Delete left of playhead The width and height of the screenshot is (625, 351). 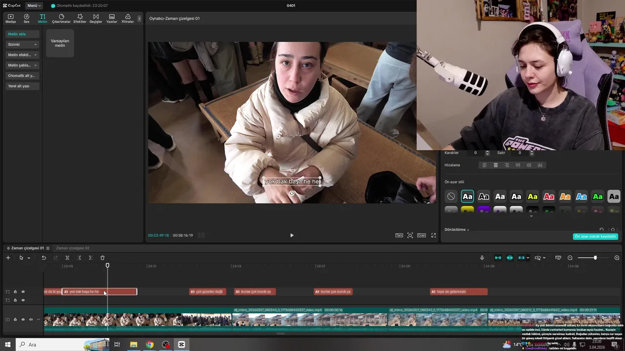tap(79, 258)
